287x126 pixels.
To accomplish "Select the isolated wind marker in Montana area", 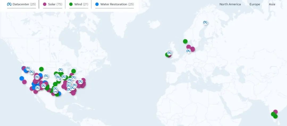I will (41, 69).
